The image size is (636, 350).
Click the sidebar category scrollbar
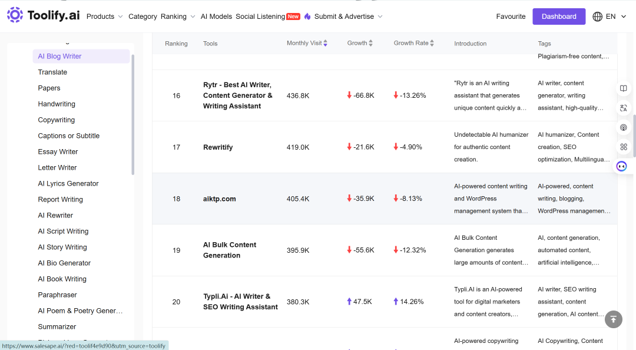pos(132,114)
